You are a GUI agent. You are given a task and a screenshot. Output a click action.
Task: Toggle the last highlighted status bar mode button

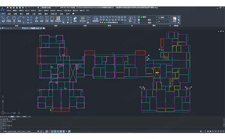pyautogui.click(x=69, y=131)
